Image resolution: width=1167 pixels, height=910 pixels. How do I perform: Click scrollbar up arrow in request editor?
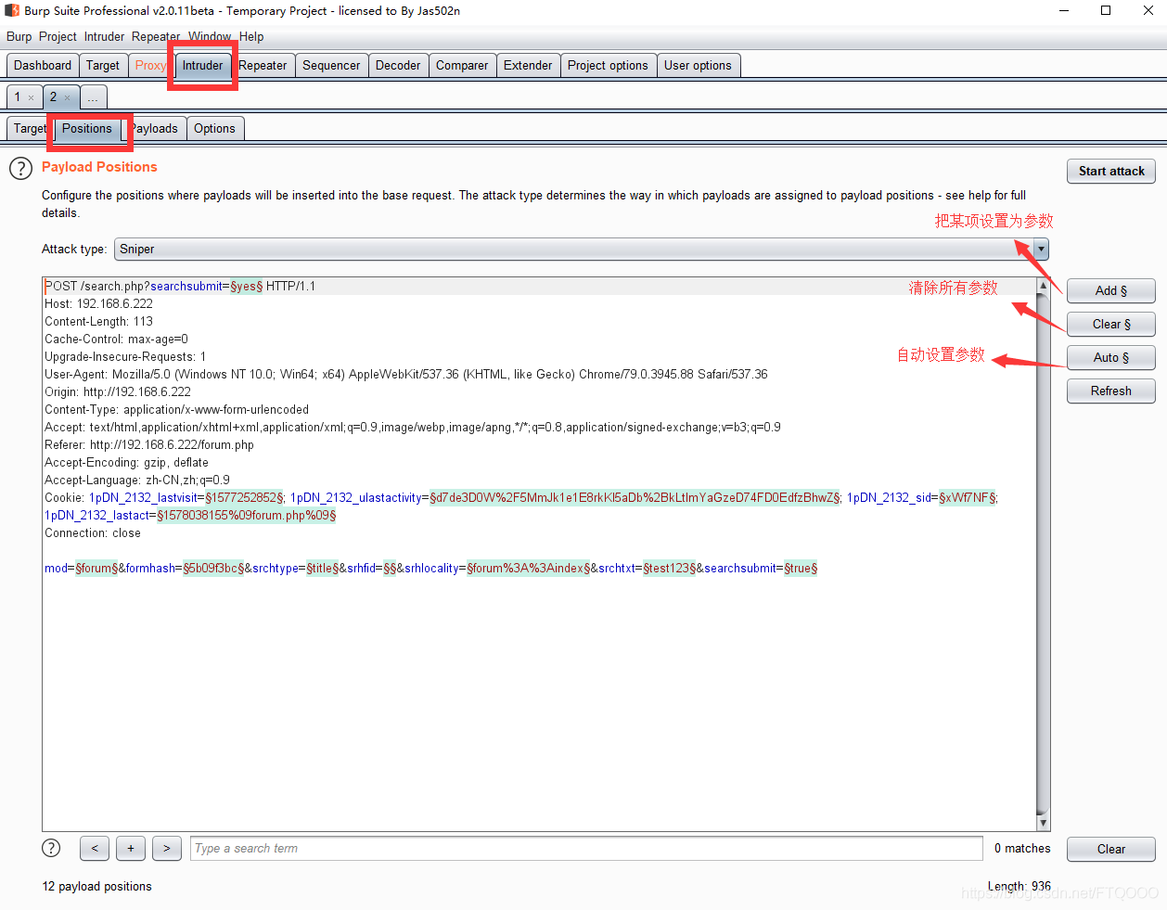point(1044,286)
